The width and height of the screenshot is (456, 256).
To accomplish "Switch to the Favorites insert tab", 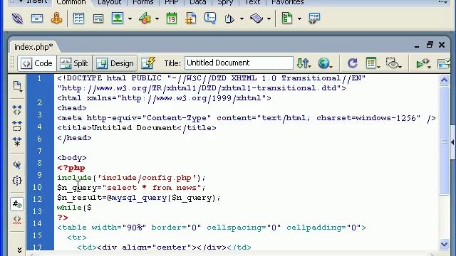I will pyautogui.click(x=287, y=2).
